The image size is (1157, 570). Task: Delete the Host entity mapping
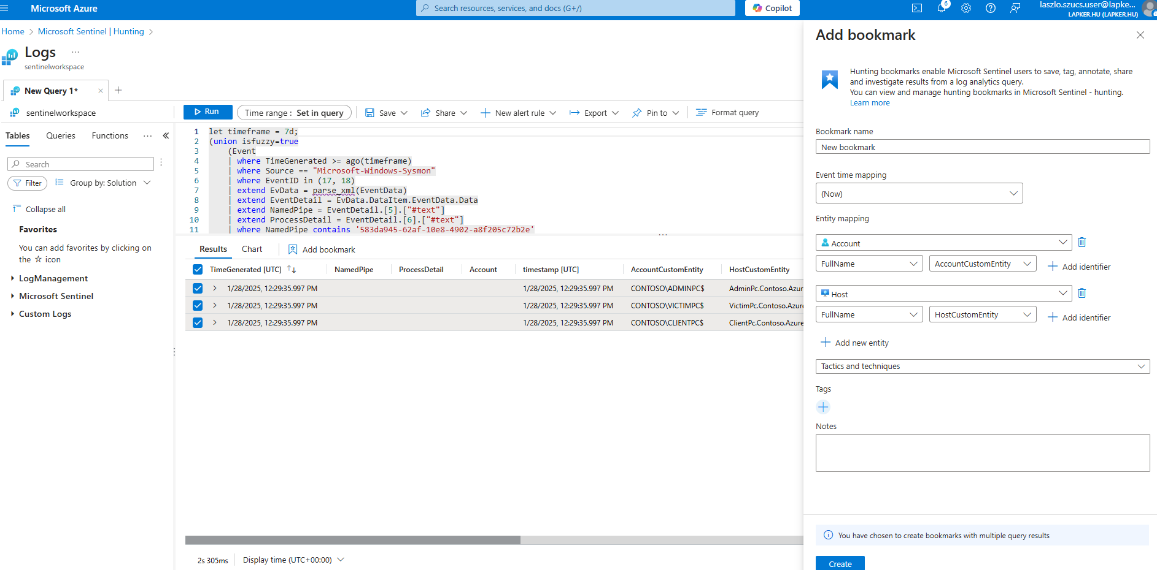pyautogui.click(x=1082, y=294)
